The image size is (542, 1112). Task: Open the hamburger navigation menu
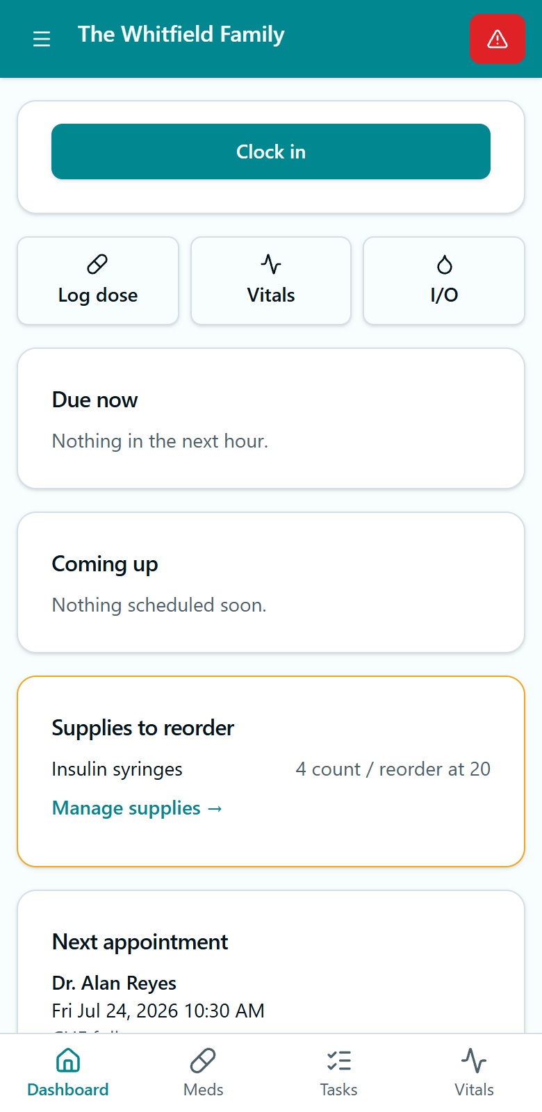pyautogui.click(x=42, y=39)
